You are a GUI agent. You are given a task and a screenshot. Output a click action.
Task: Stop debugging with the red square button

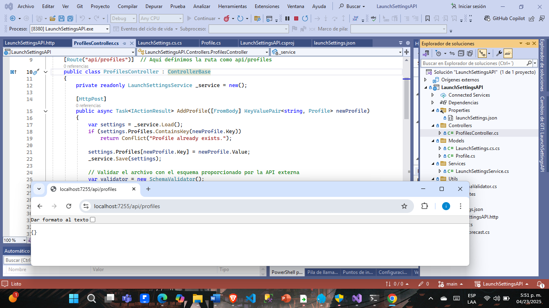[296, 18]
